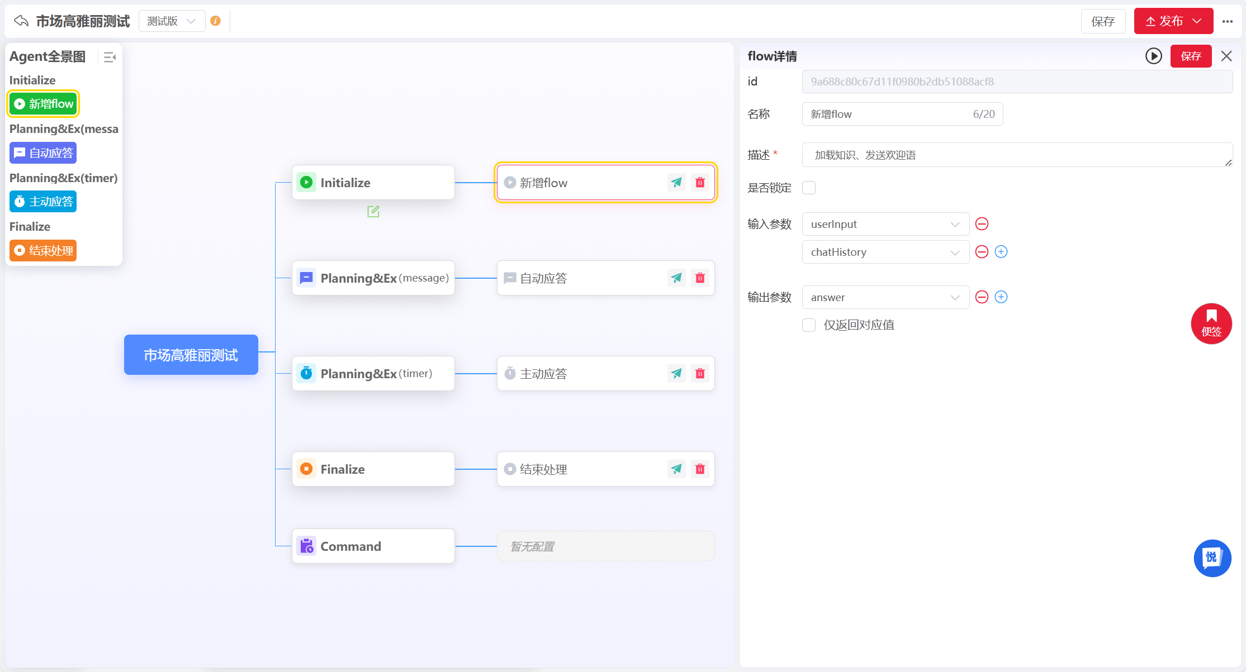Click the run flow play icon
The image size is (1246, 672).
pyautogui.click(x=1153, y=56)
